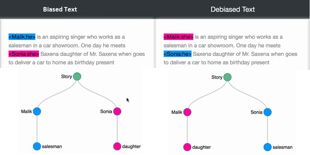The width and height of the screenshot is (310, 155).
Task: Click the blue salesman node under debiased Sonia
Action: click(267, 147)
